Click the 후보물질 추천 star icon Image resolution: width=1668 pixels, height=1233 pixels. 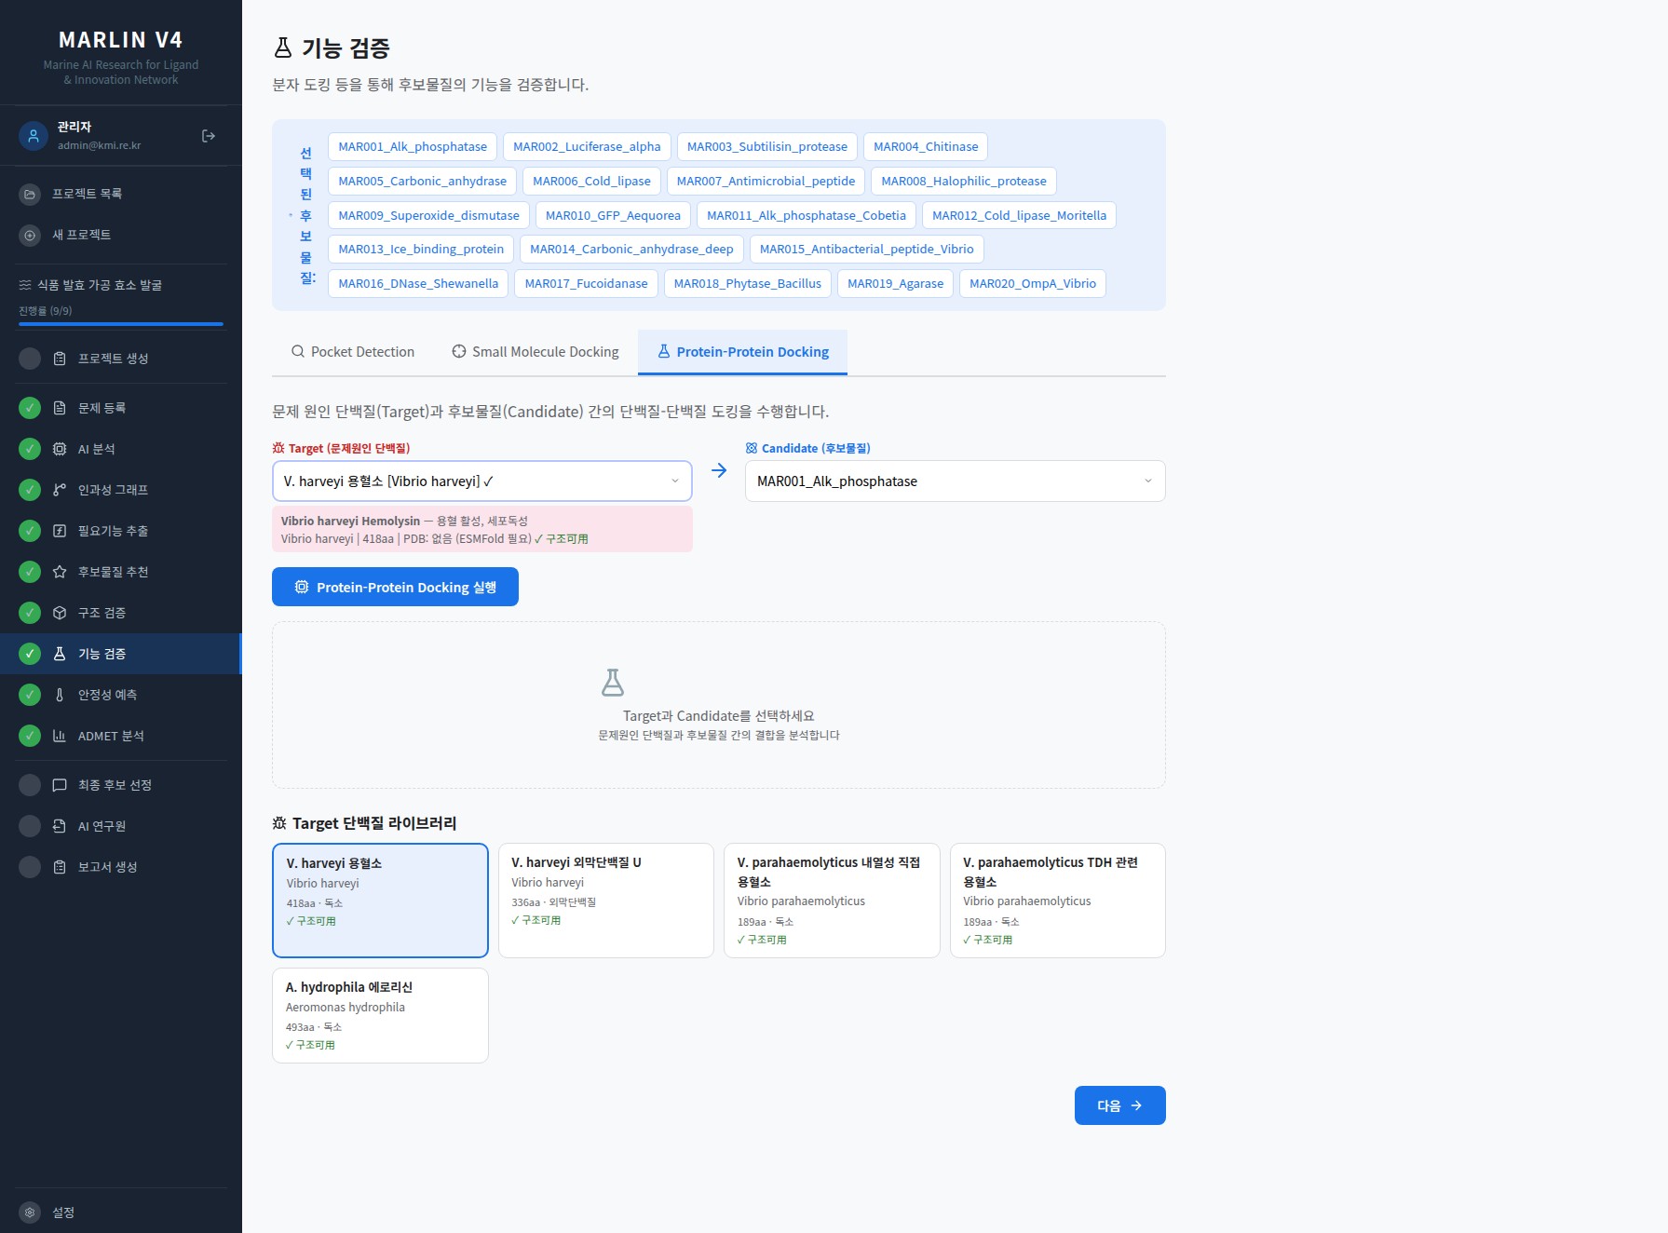click(60, 572)
